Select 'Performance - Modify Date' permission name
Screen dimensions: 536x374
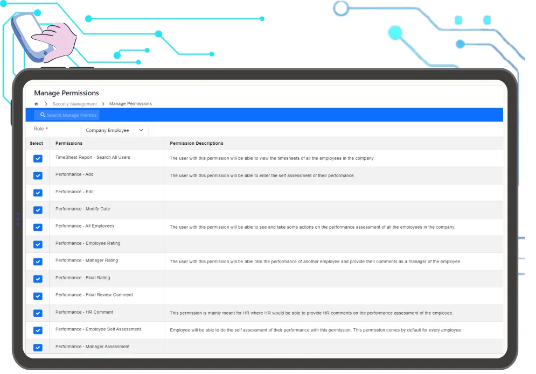pyautogui.click(x=83, y=209)
